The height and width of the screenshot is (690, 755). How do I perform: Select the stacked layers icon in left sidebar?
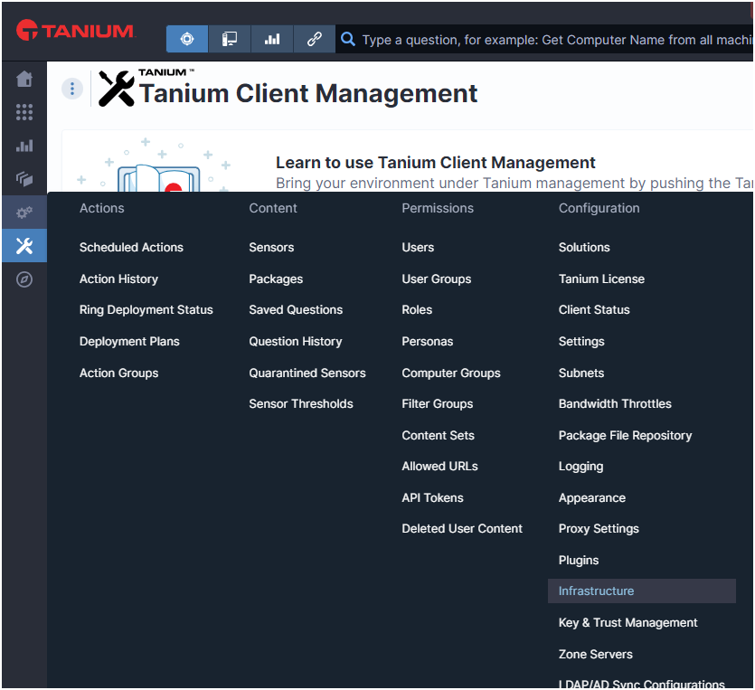(24, 179)
